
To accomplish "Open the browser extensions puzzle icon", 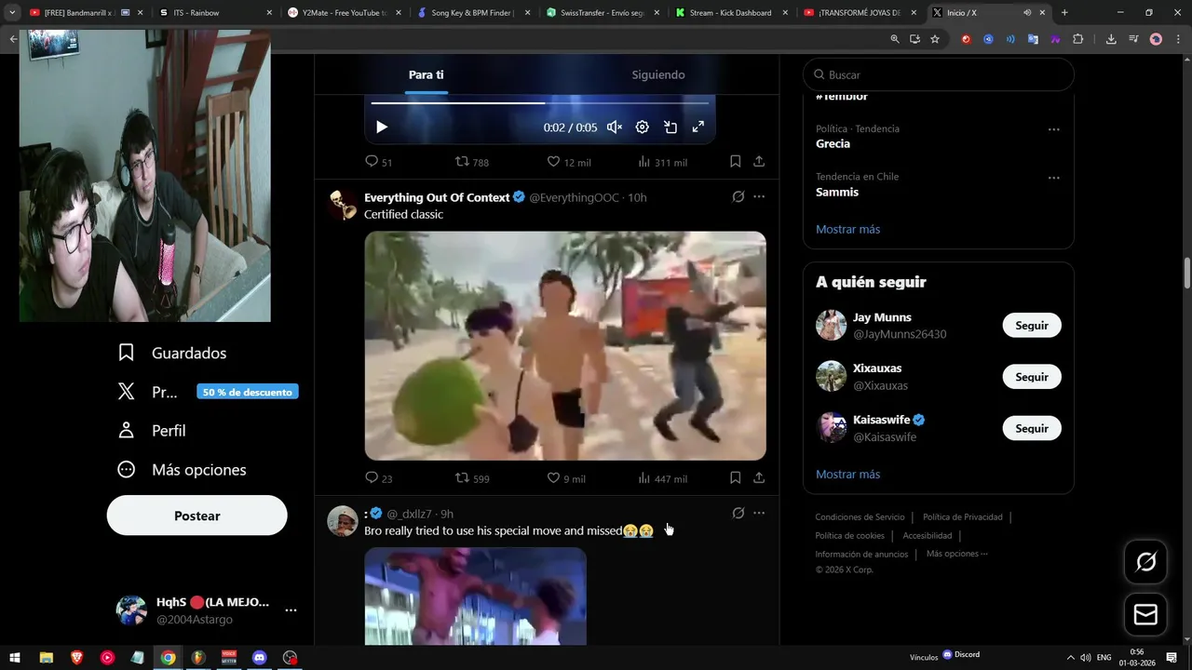I will pos(1078,39).
